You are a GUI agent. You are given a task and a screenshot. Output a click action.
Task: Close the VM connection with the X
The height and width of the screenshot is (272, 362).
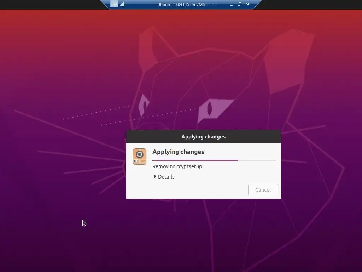[x=247, y=4]
